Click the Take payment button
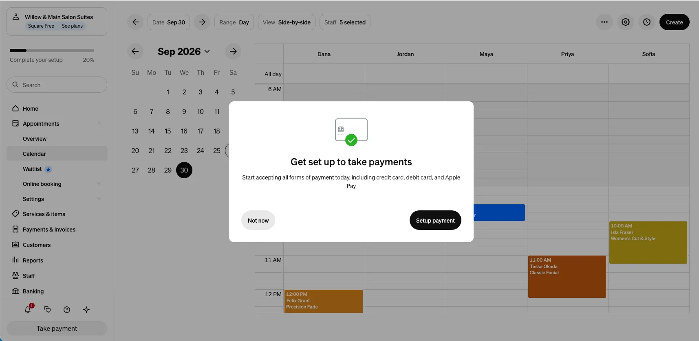The height and width of the screenshot is (341, 699). [x=57, y=328]
